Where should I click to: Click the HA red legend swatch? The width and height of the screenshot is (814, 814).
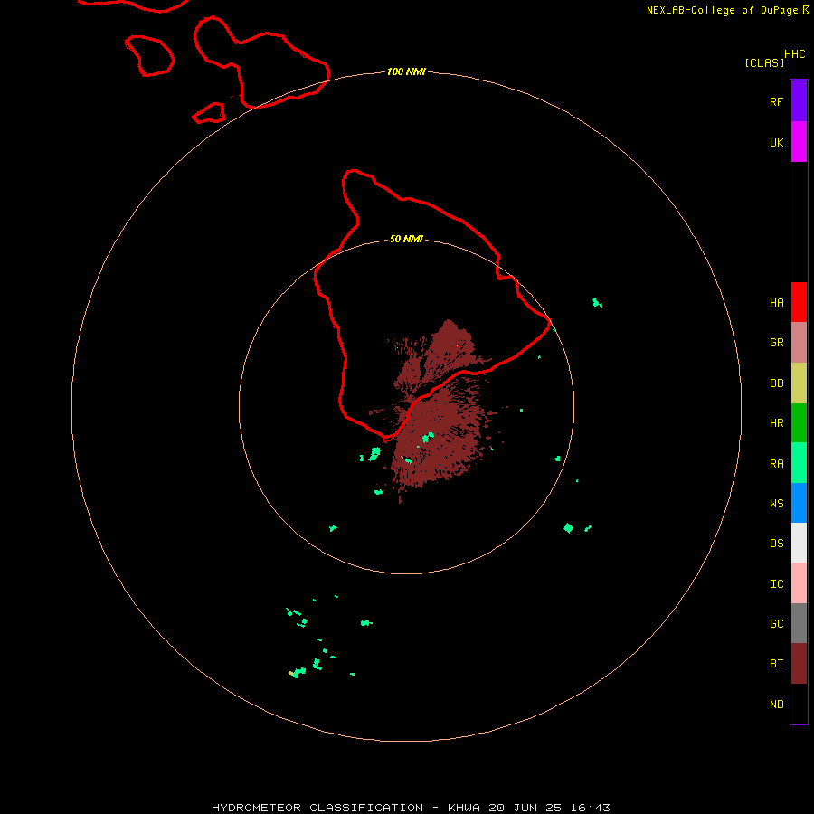point(799,302)
